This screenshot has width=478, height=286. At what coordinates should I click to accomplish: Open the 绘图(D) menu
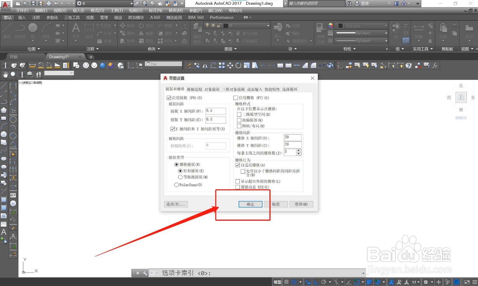pos(136,10)
